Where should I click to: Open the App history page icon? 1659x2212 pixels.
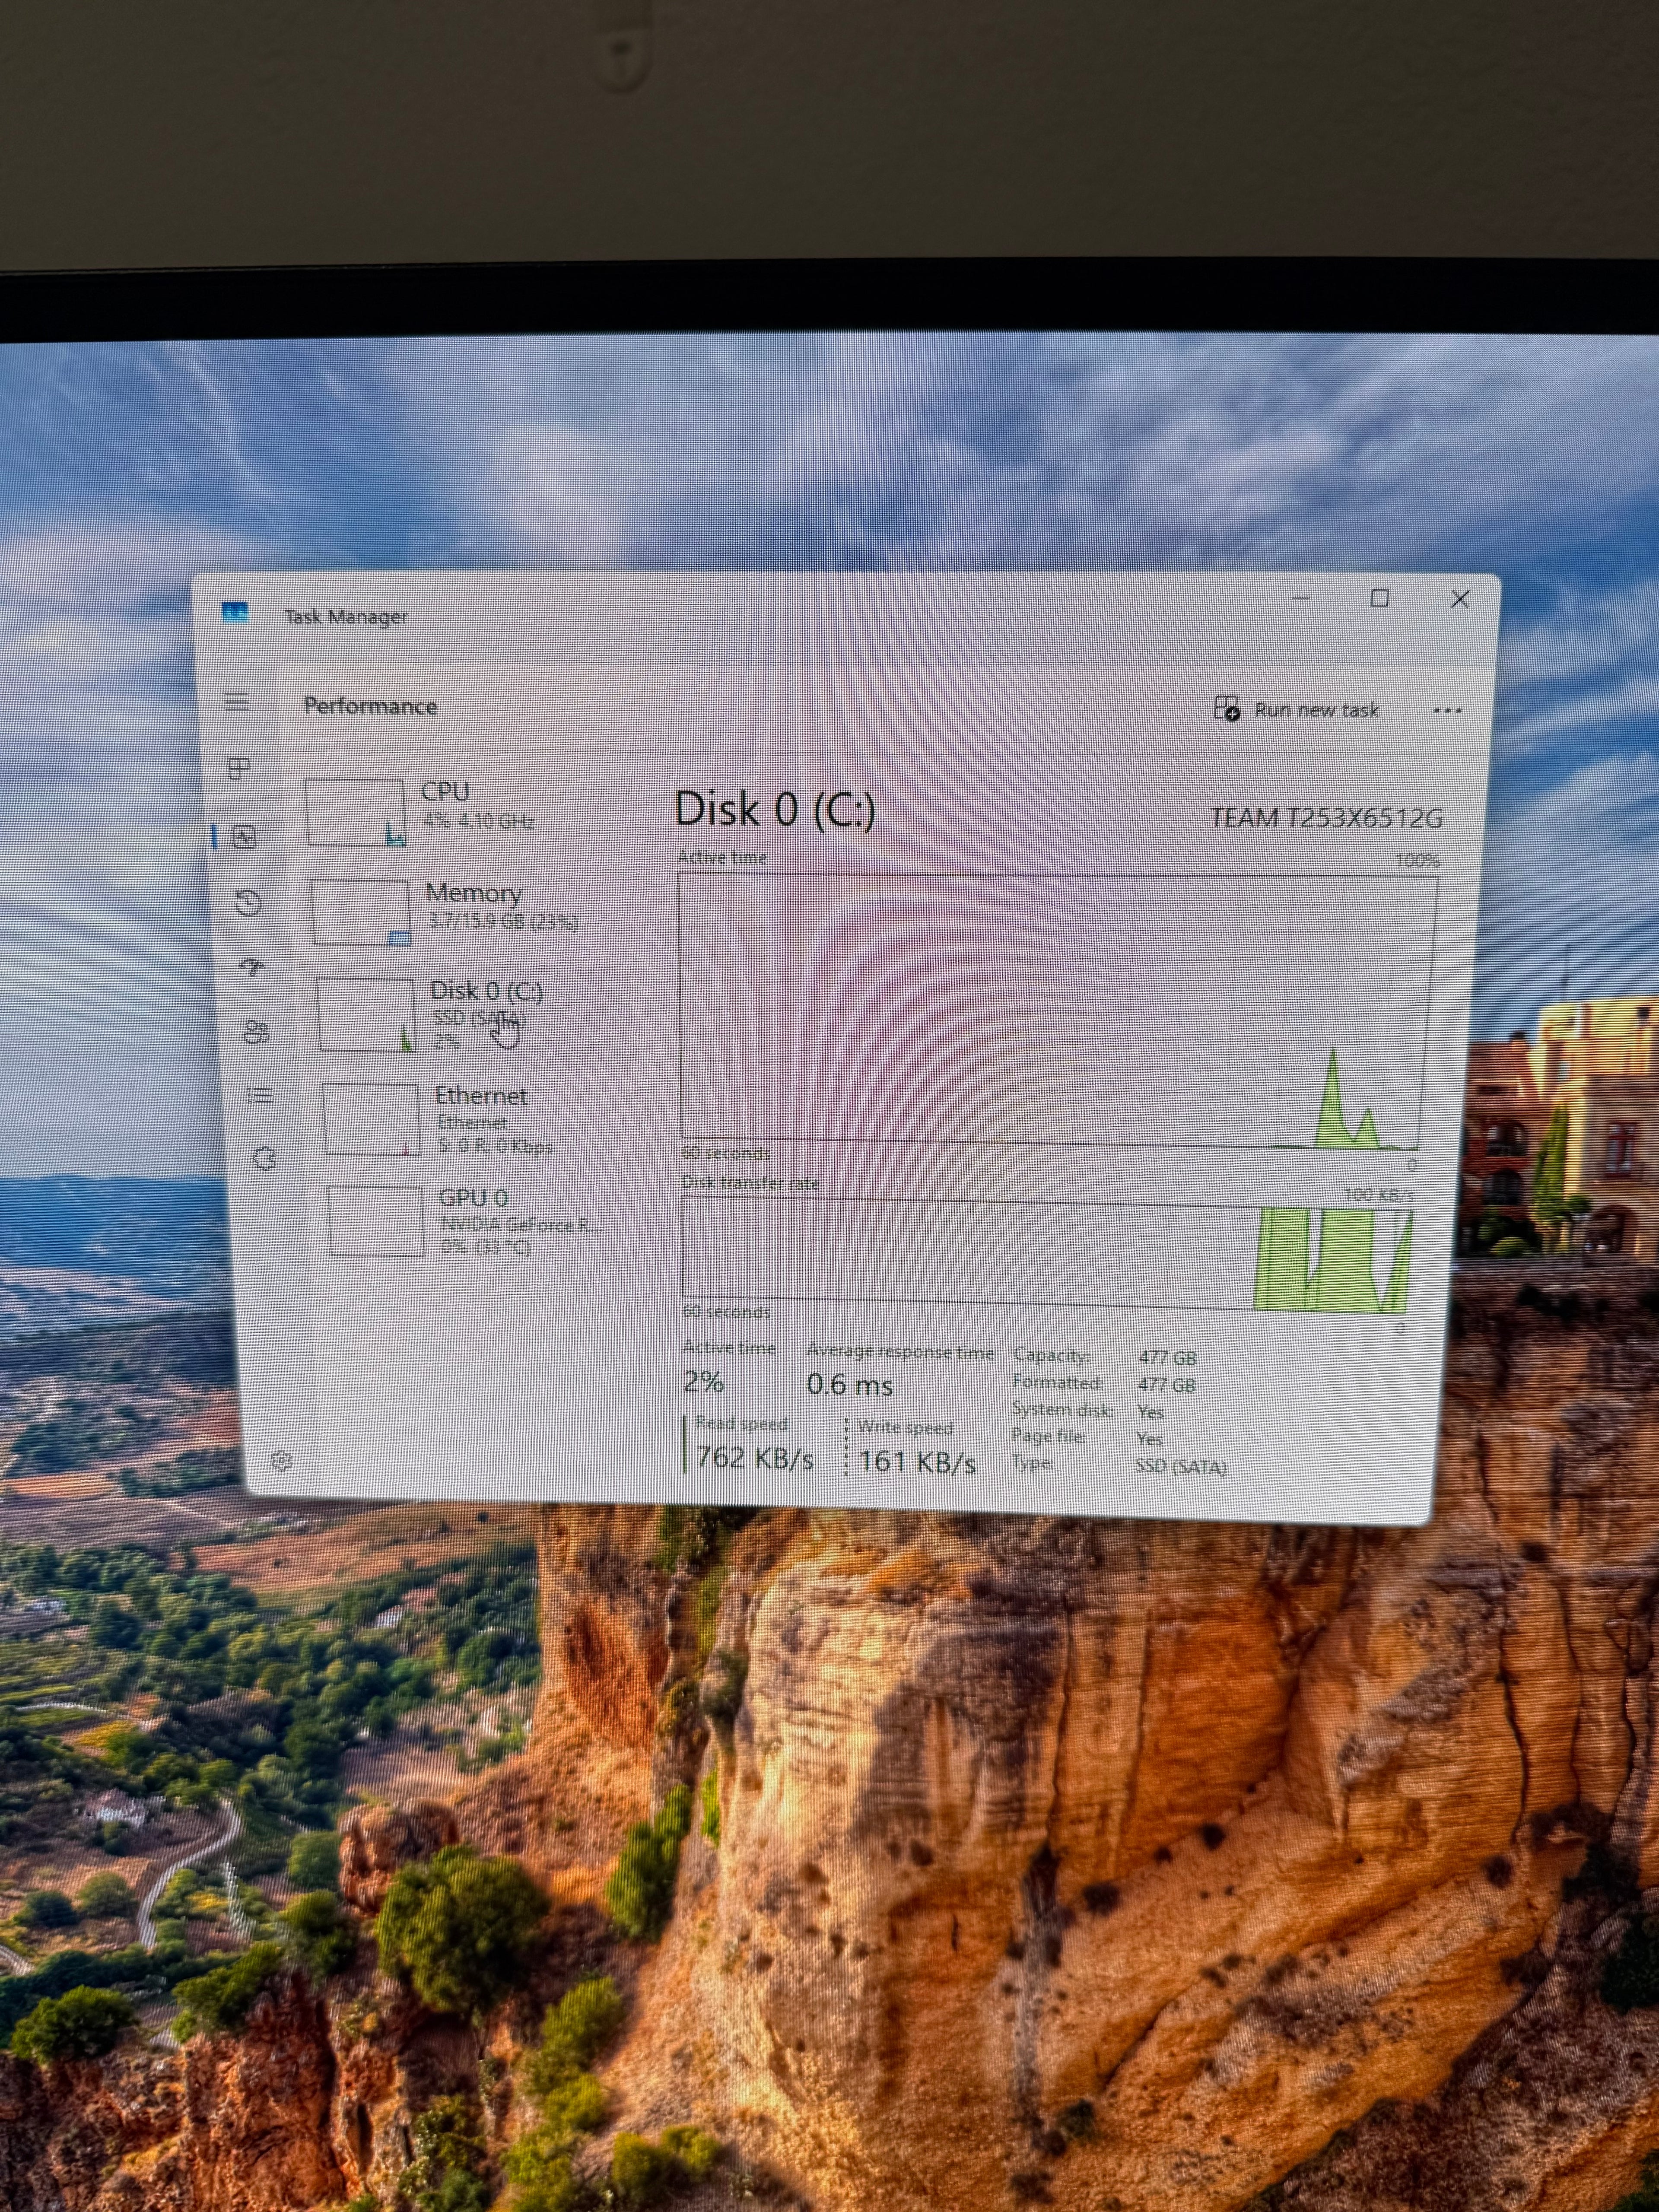248,903
